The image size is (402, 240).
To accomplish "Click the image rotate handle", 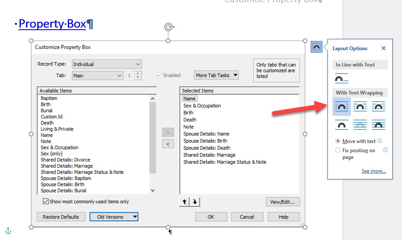I will tap(169, 27).
